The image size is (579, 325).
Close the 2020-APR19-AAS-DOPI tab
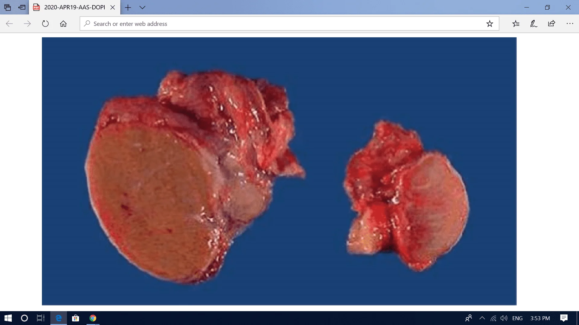[113, 8]
